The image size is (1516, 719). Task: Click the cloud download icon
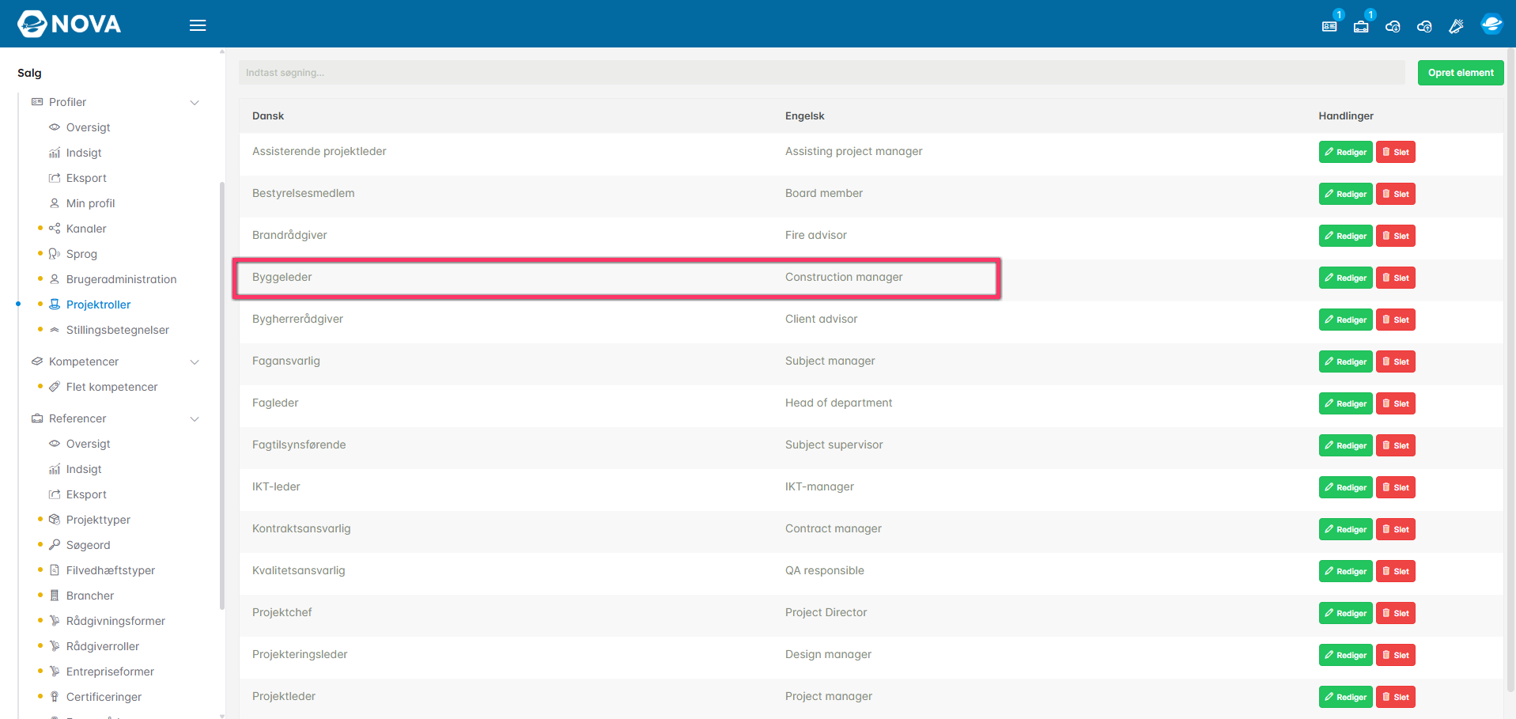pyautogui.click(x=1393, y=26)
